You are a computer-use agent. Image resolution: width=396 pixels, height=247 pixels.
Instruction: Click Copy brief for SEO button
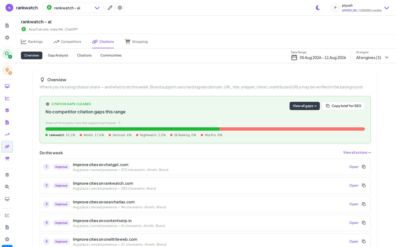click(343, 106)
